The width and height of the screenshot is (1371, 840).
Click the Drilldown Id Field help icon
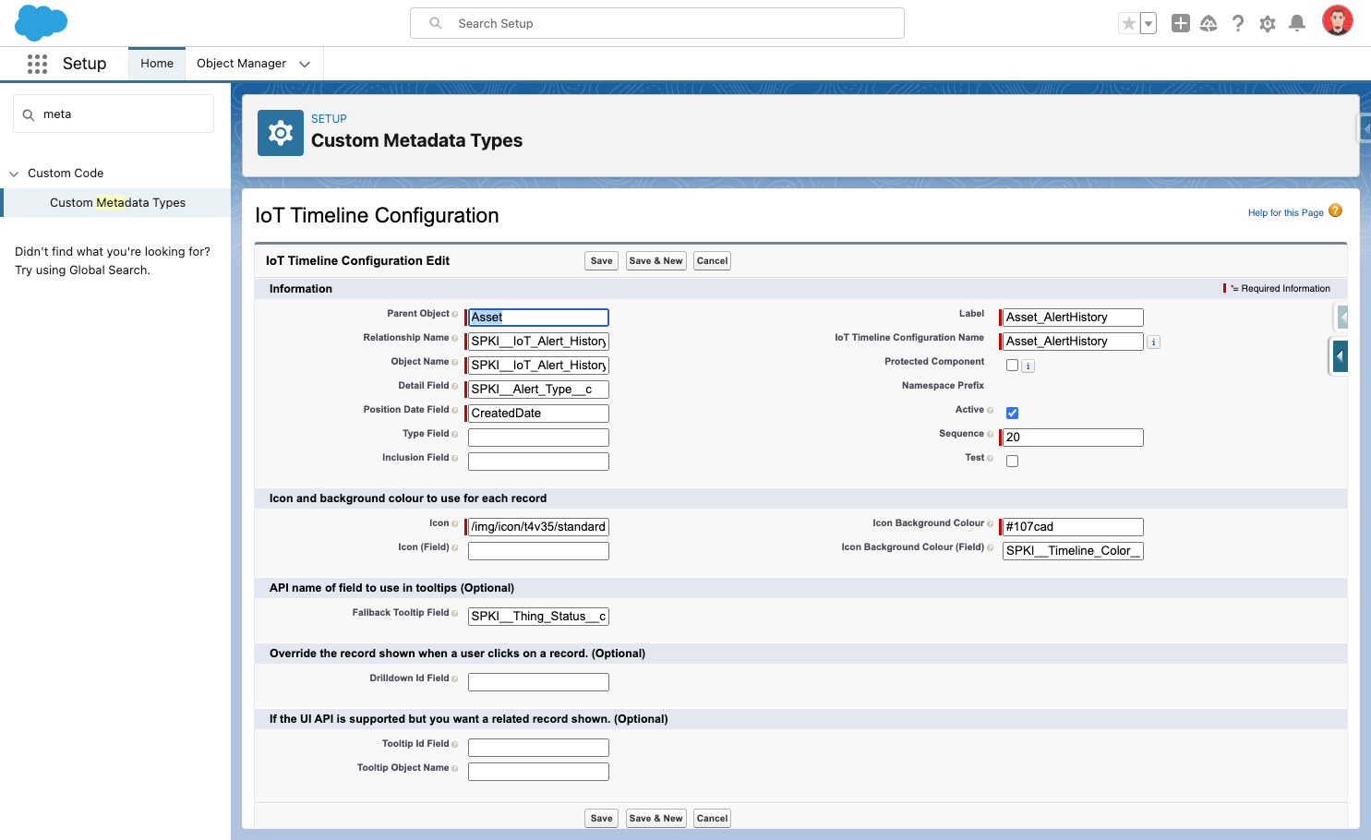point(455,679)
